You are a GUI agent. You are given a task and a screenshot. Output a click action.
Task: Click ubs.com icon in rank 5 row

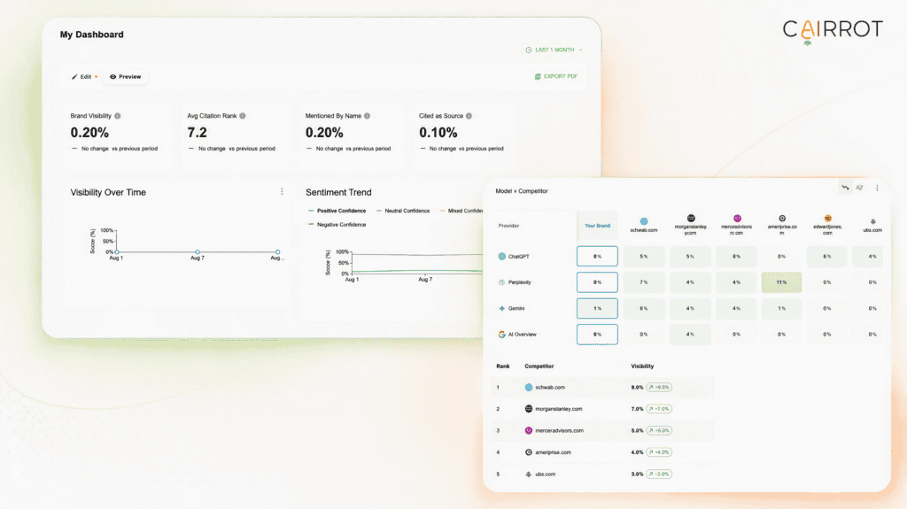click(x=529, y=474)
